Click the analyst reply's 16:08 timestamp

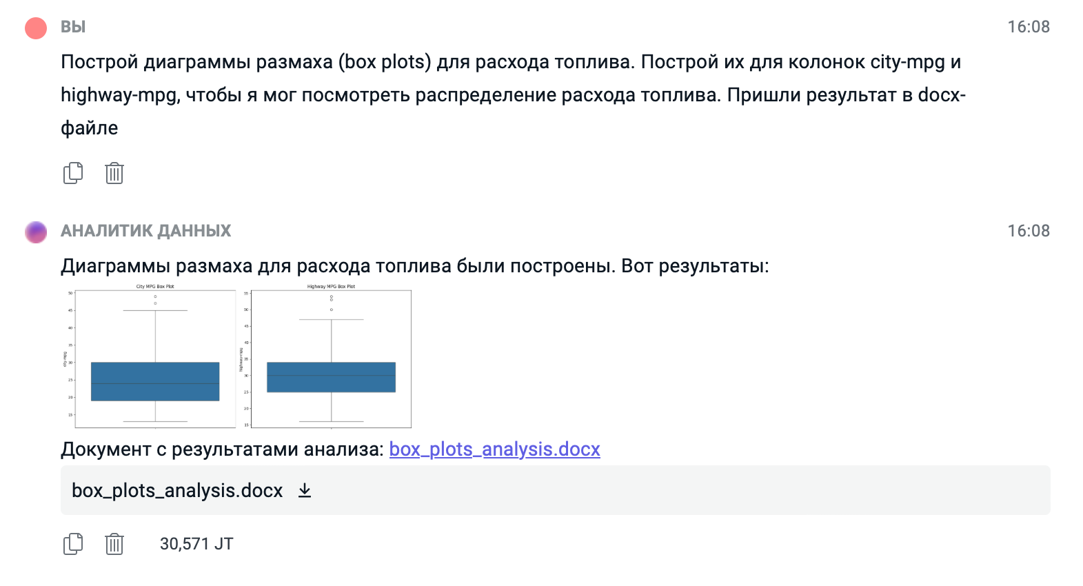(x=1028, y=231)
